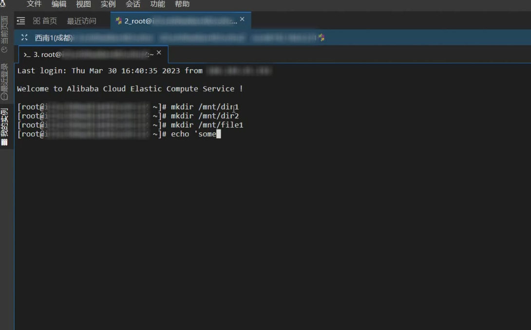
Task: Click the colorful icon at end of instance bar
Action: [x=322, y=37]
